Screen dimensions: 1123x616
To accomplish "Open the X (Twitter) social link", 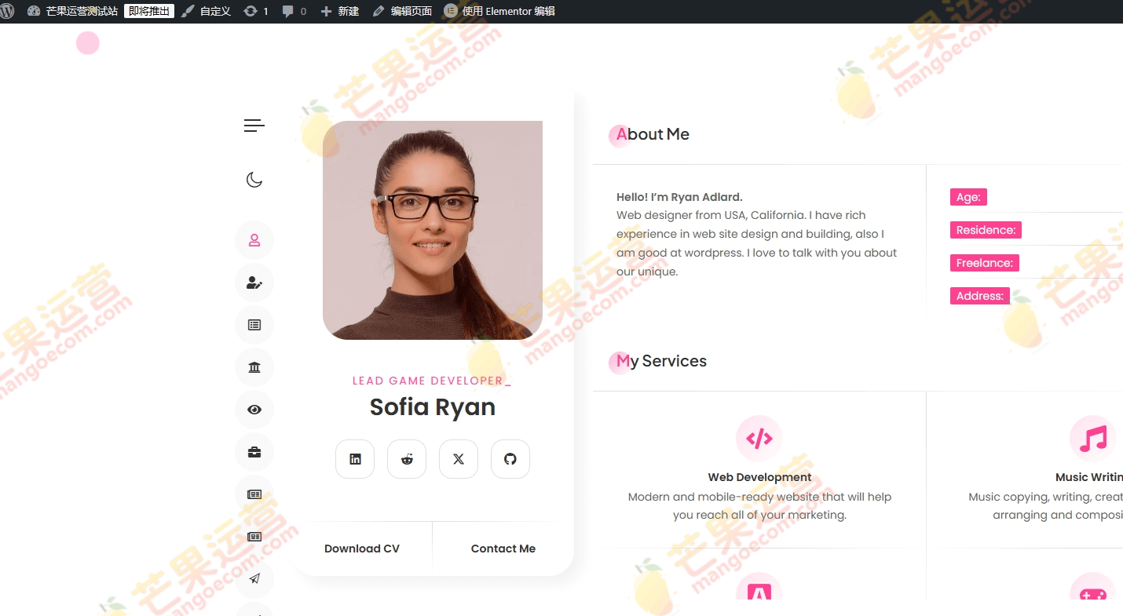I will point(459,459).
